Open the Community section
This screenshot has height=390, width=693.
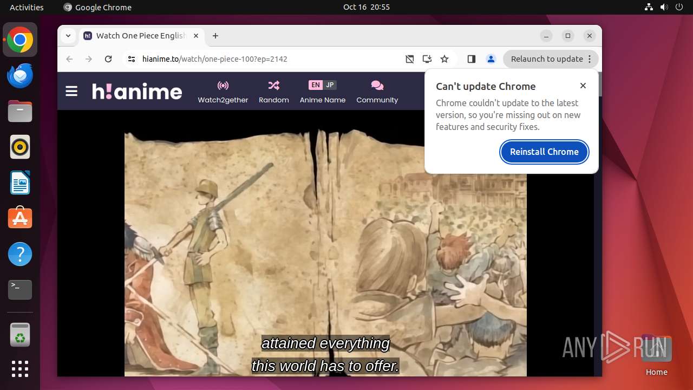(x=377, y=92)
